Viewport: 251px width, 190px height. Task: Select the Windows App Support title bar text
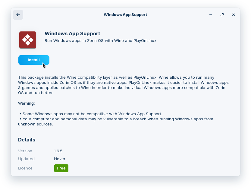(125, 14)
